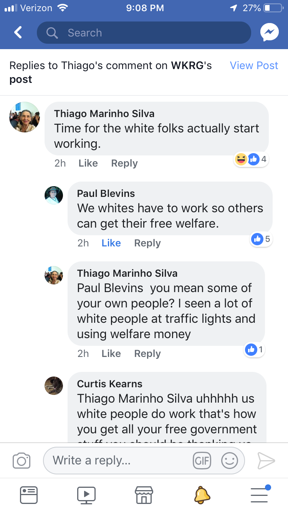Open the GIF picker in the reply box

pos(202,461)
